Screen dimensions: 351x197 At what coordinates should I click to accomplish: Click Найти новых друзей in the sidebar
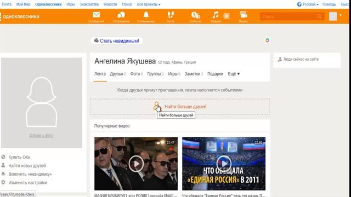tap(27, 166)
